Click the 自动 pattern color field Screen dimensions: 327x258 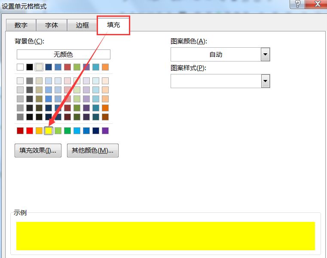216,55
